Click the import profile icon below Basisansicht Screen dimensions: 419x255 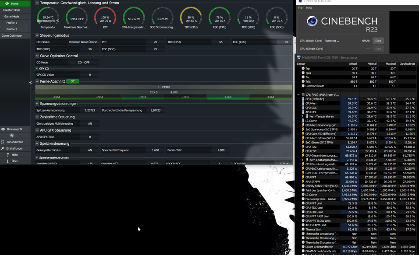tap(11, 136)
